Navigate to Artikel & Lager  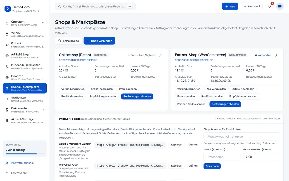coord(25,56)
